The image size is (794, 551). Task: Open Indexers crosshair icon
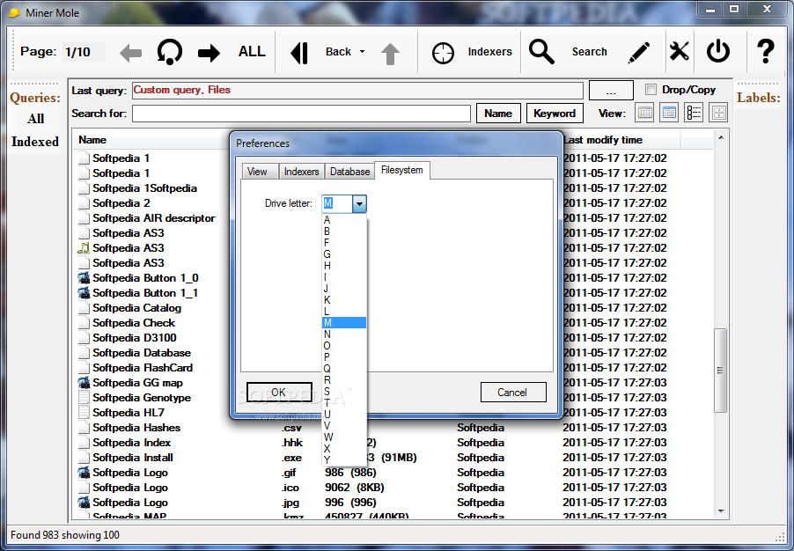point(443,53)
